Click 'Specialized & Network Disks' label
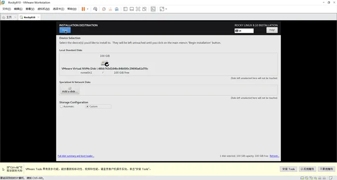Screen dimensions: 337x180 point(75,82)
